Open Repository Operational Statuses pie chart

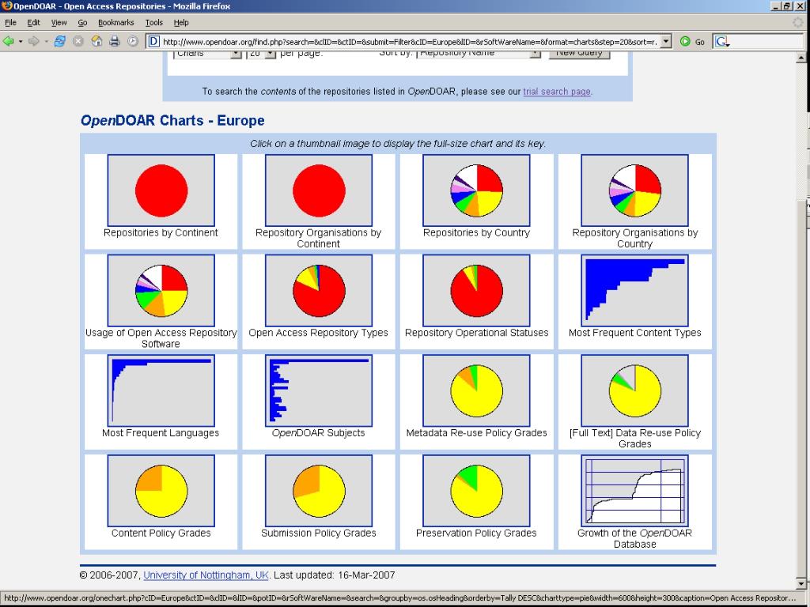(476, 290)
